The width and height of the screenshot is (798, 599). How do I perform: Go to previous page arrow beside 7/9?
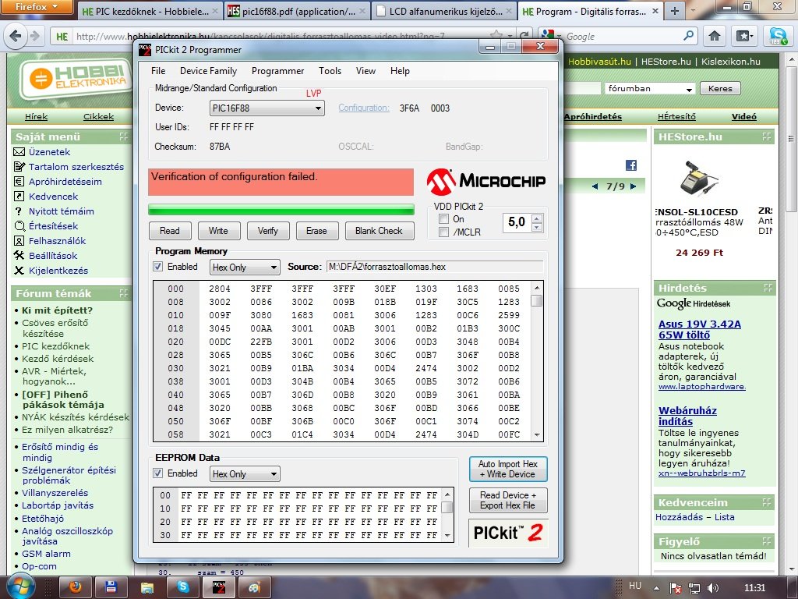point(595,186)
